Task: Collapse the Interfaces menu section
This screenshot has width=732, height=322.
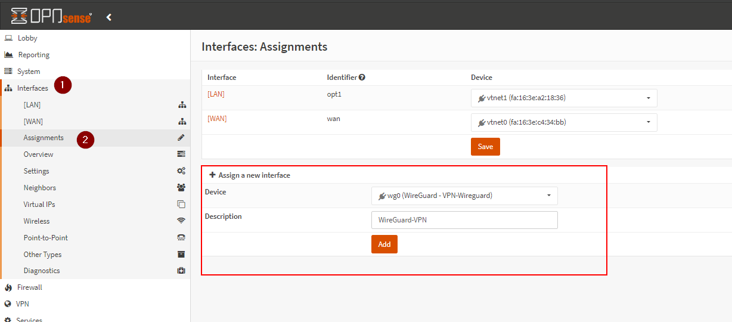Action: tap(33, 88)
